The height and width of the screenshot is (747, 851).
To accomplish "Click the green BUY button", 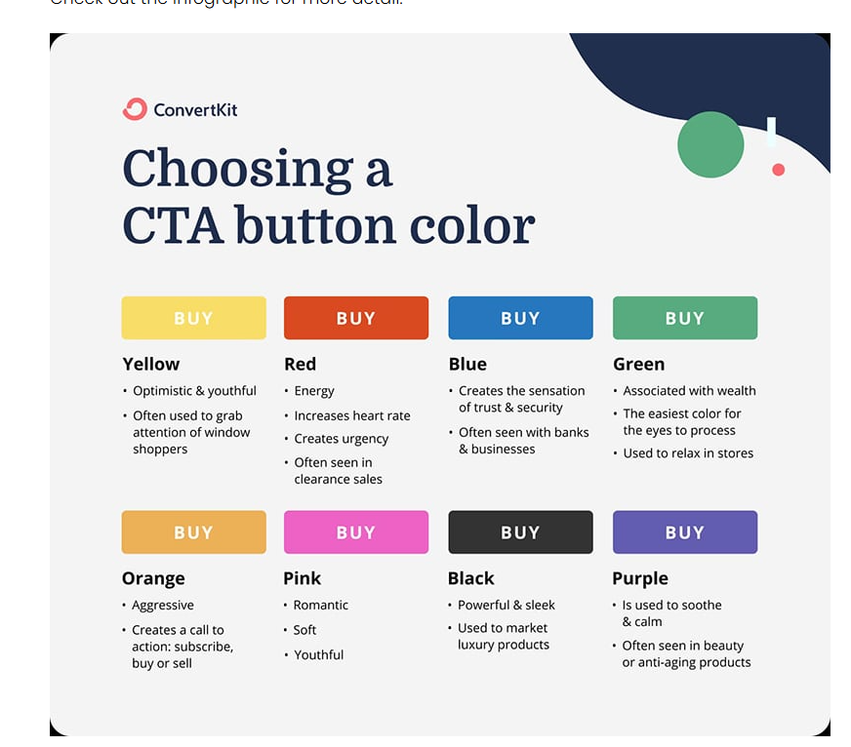I will 684,318.
